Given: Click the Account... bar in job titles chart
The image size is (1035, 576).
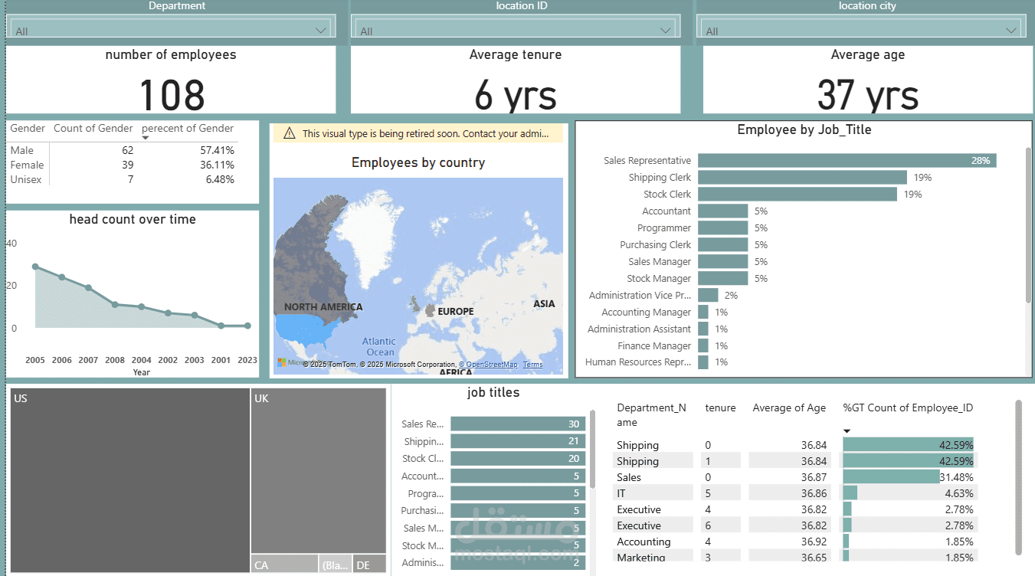Looking at the screenshot, I should pyautogui.click(x=518, y=476).
